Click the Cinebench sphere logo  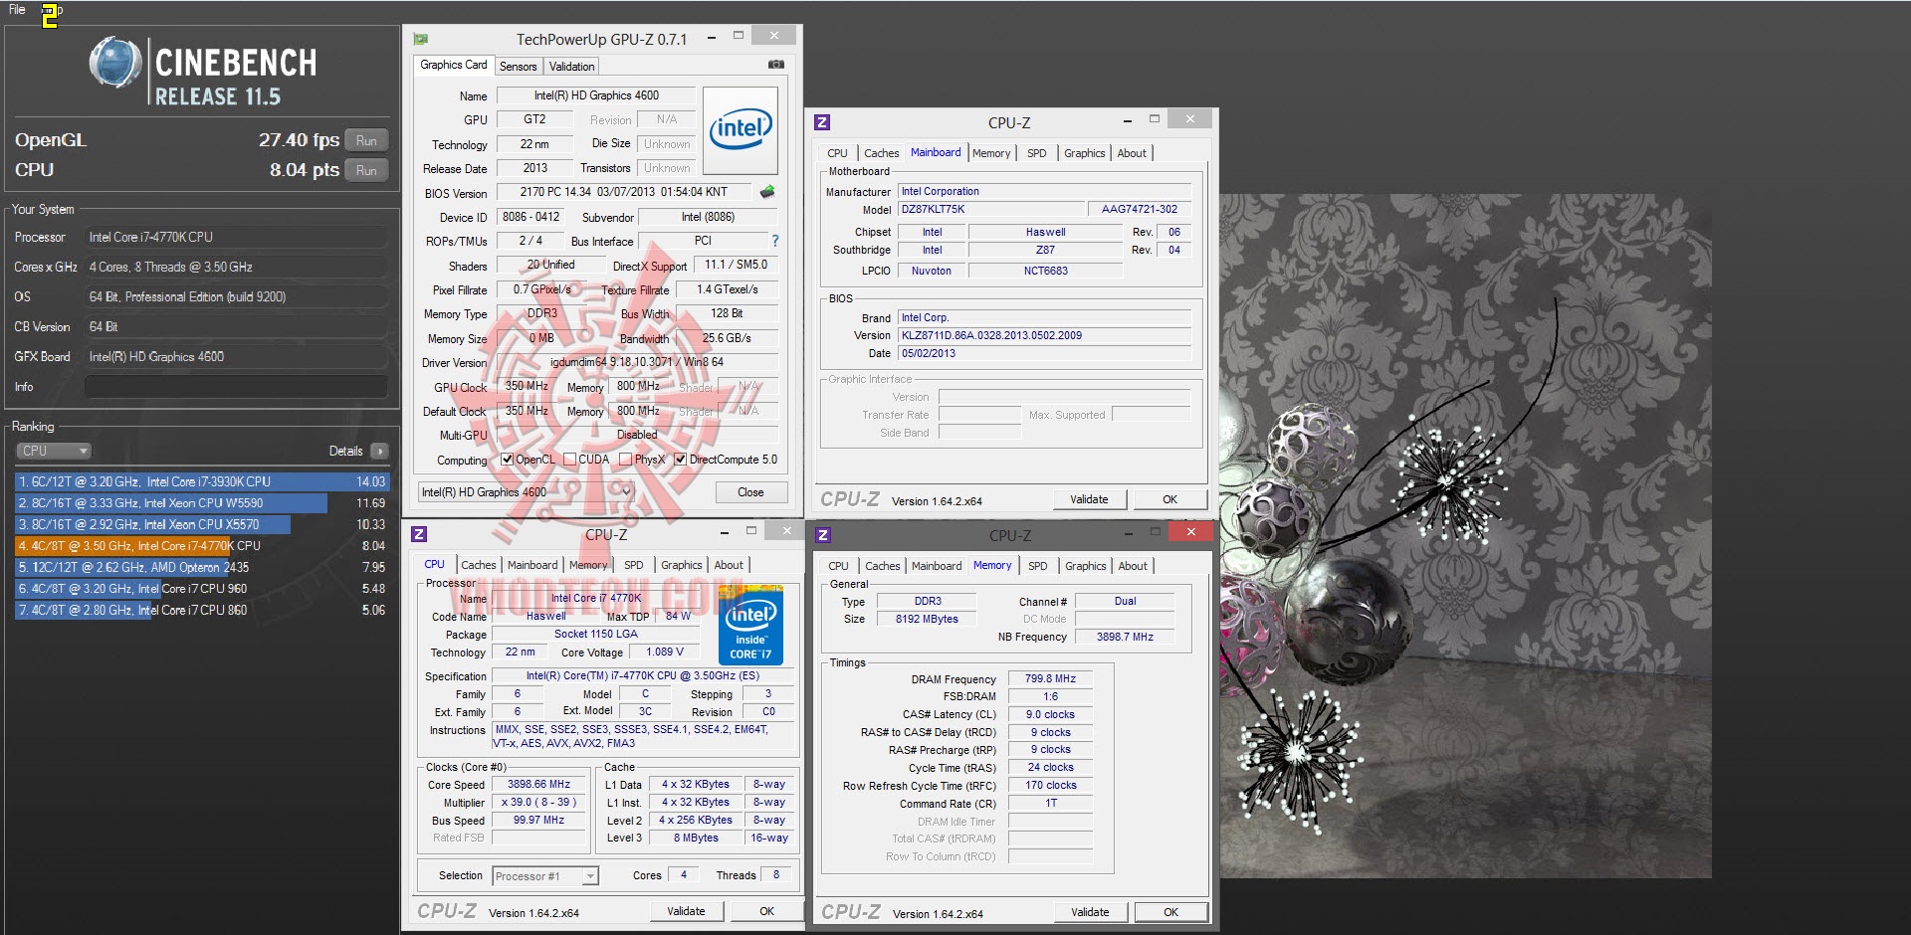tap(114, 62)
